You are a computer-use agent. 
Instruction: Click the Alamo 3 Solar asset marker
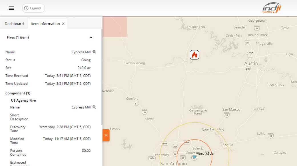[x=194, y=157]
